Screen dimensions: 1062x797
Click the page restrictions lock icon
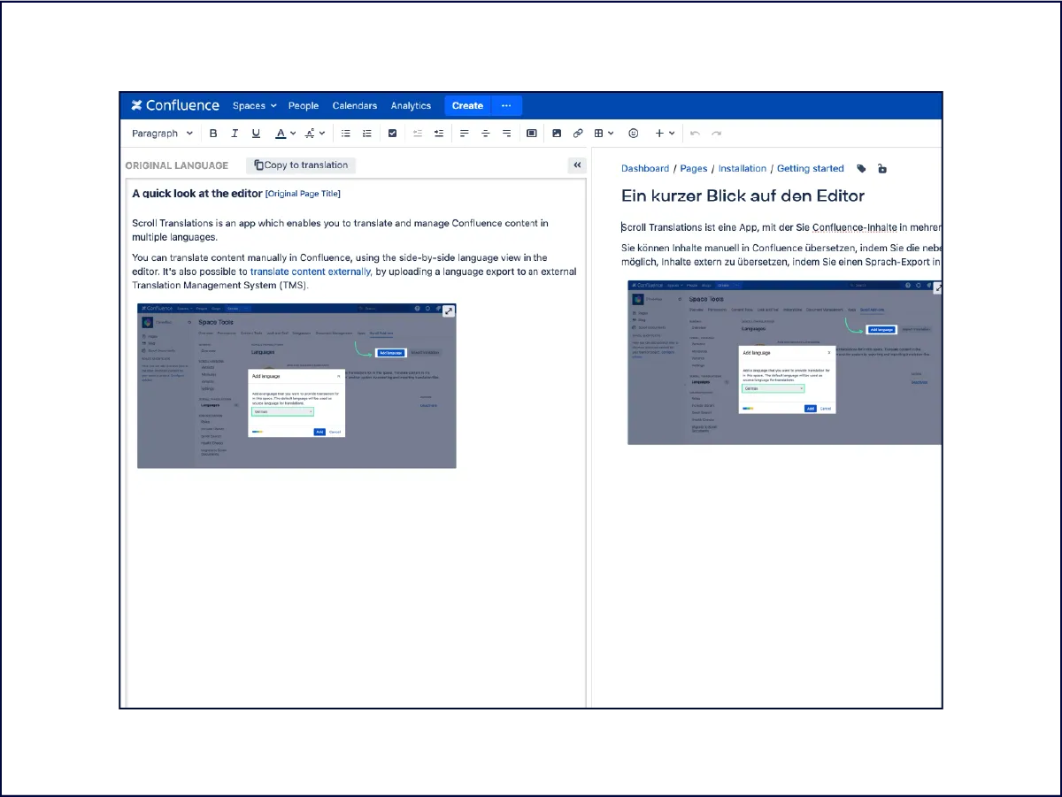coord(882,169)
